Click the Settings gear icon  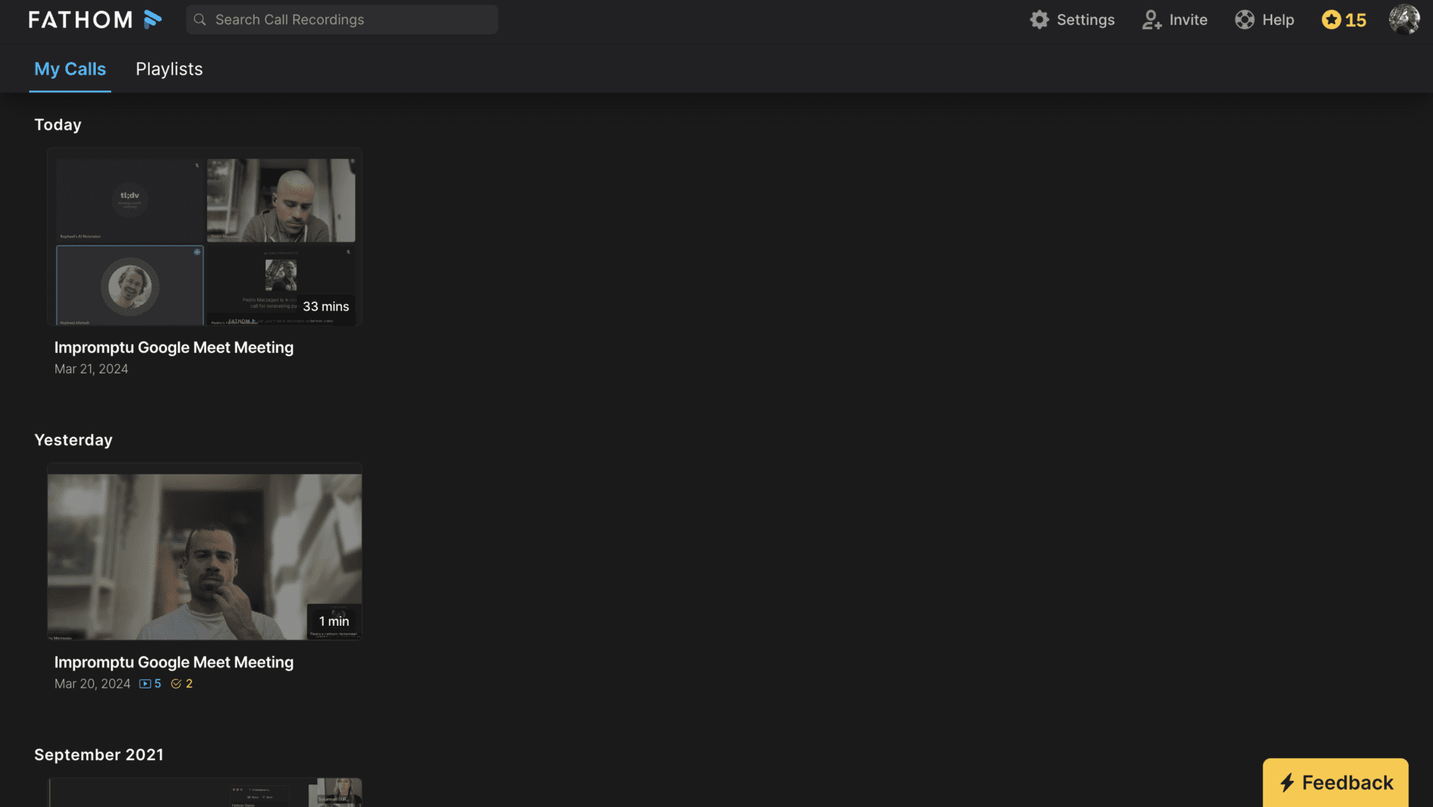pyautogui.click(x=1039, y=20)
